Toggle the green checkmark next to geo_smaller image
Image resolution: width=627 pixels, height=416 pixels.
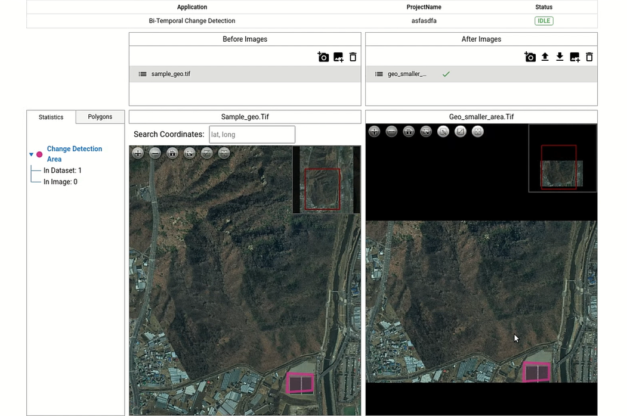(446, 74)
